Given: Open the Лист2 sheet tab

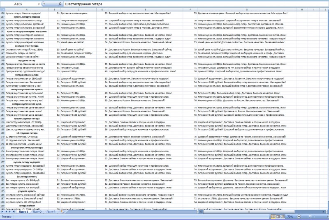Looking at the screenshot, I should tap(37, 212).
